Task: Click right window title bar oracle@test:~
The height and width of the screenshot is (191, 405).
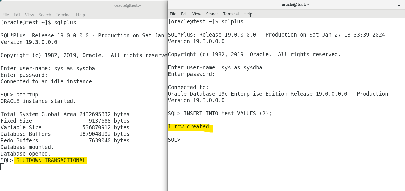Action: pos(295,4)
